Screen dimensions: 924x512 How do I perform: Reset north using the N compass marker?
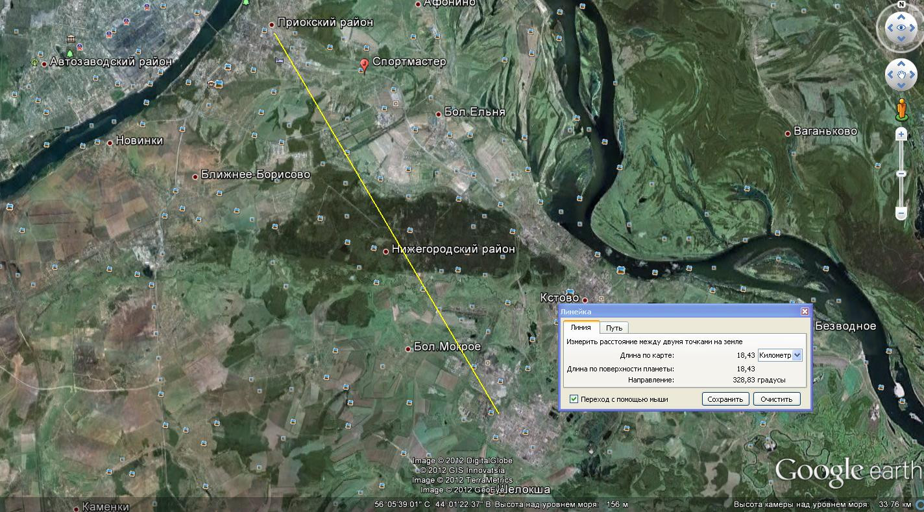[901, 4]
